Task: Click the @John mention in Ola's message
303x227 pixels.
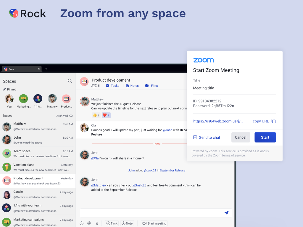Action: [167, 130]
